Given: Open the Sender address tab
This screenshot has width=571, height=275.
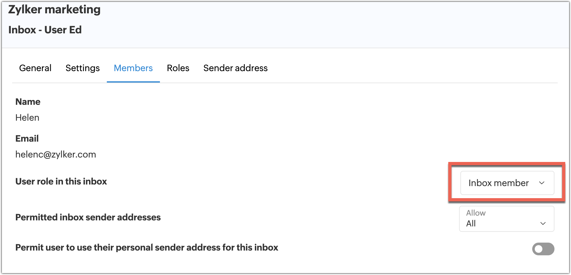Looking at the screenshot, I should [x=235, y=68].
